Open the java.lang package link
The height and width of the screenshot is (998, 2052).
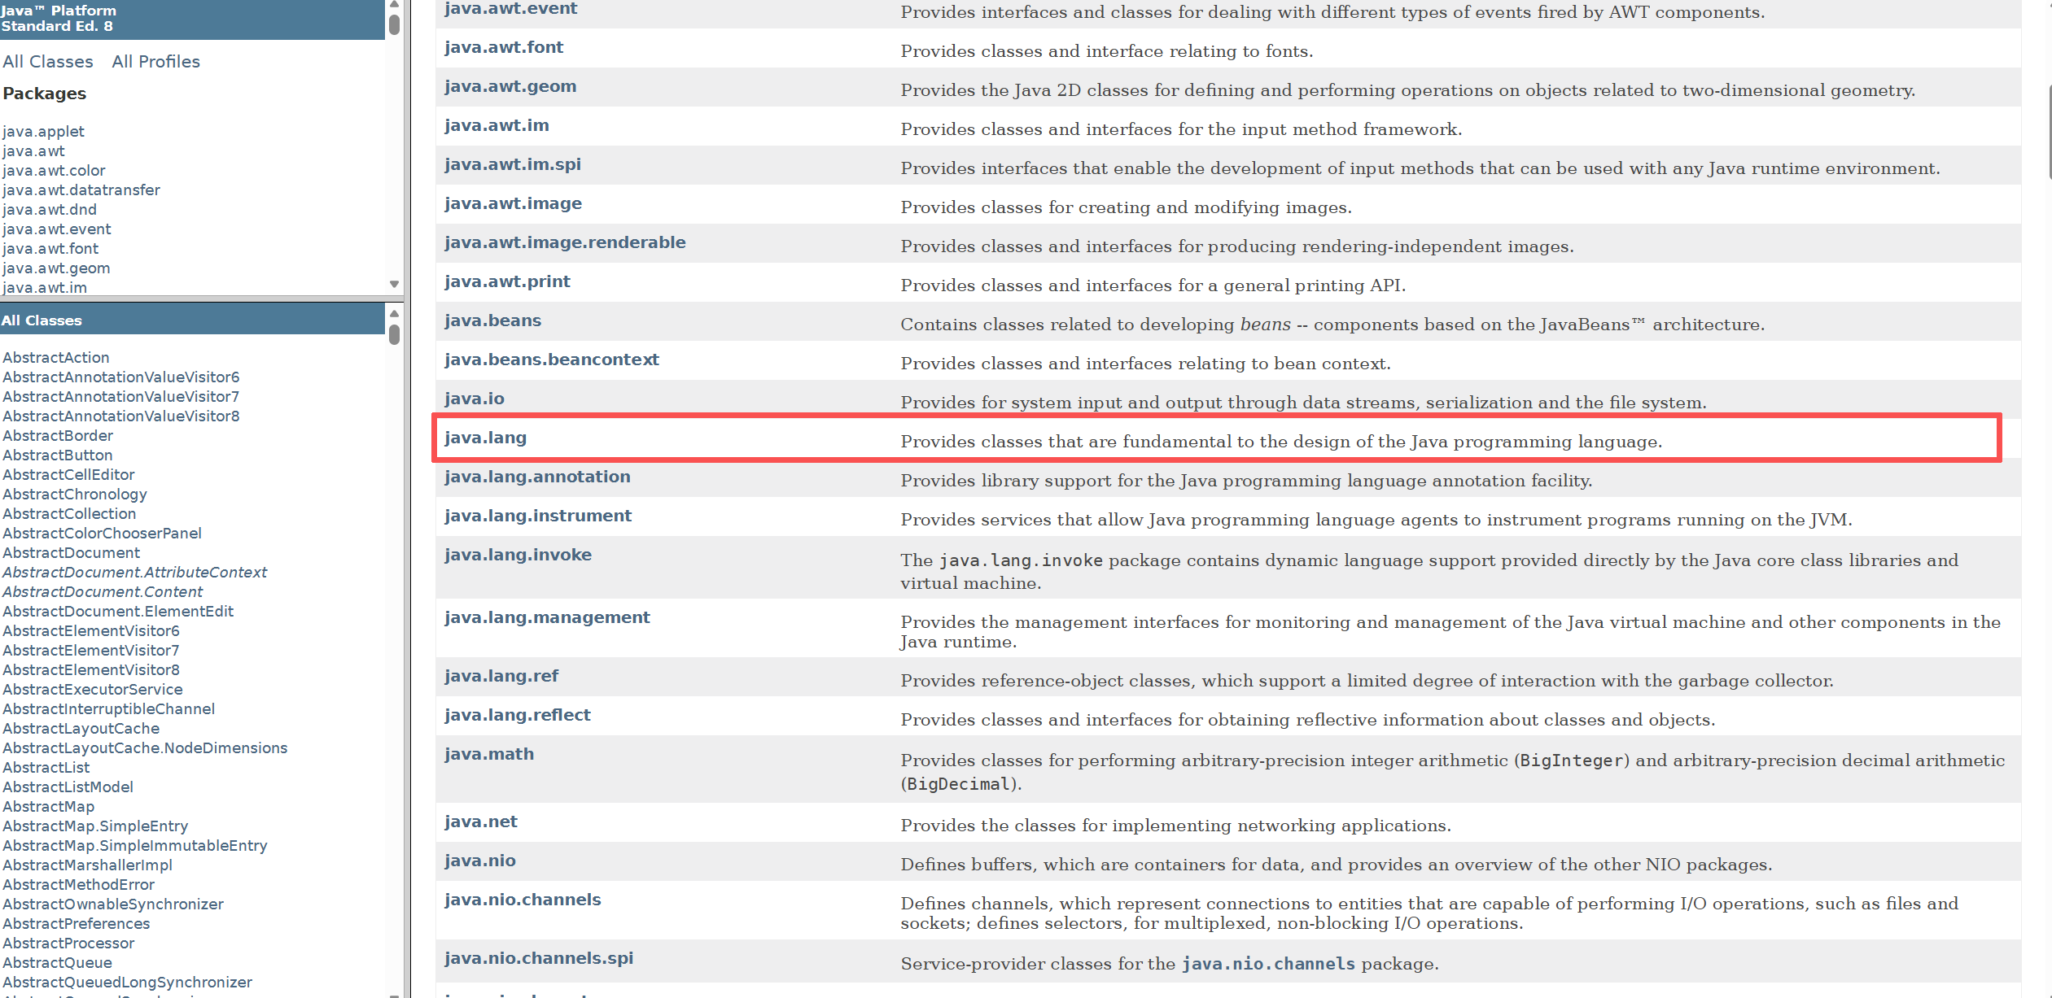[485, 438]
